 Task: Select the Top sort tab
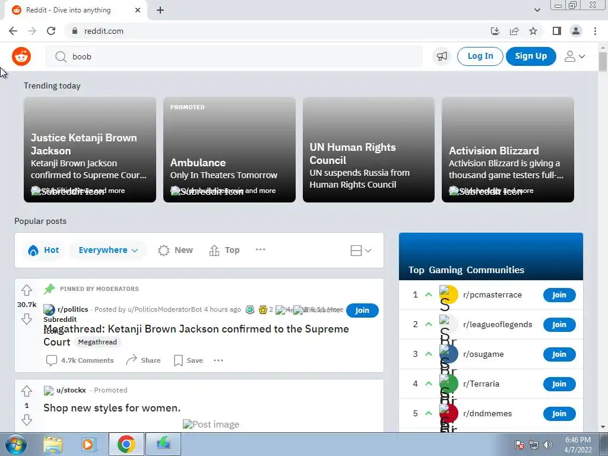tap(224, 250)
